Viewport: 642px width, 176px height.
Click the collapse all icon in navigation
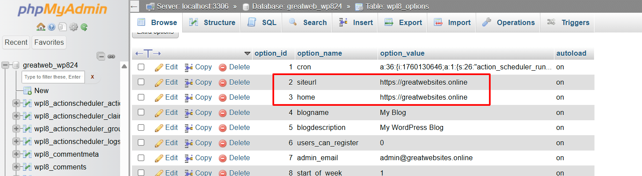[x=101, y=56]
